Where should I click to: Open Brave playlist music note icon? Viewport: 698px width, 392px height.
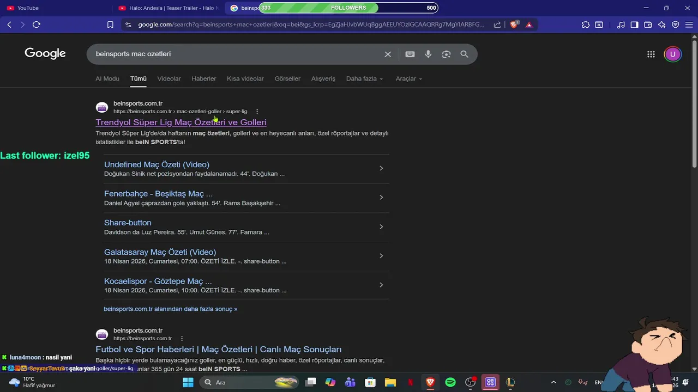(x=621, y=24)
